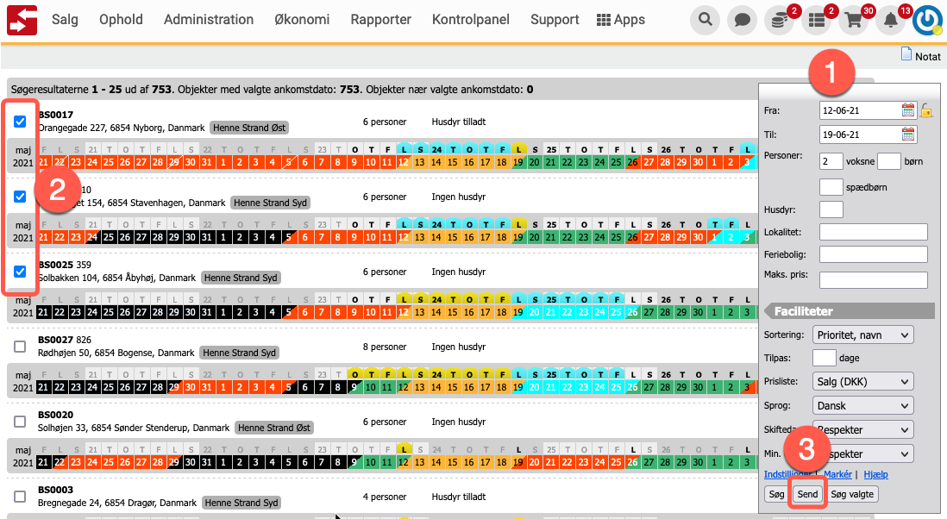This screenshot has width=947, height=519.
Task: Click the blue power user icon
Action: coord(927,20)
